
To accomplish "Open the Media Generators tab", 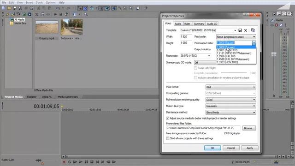I will point(68,97).
